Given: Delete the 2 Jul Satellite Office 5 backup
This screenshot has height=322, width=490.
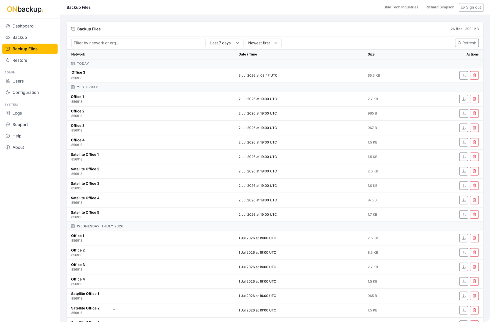Looking at the screenshot, I should tap(474, 215).
